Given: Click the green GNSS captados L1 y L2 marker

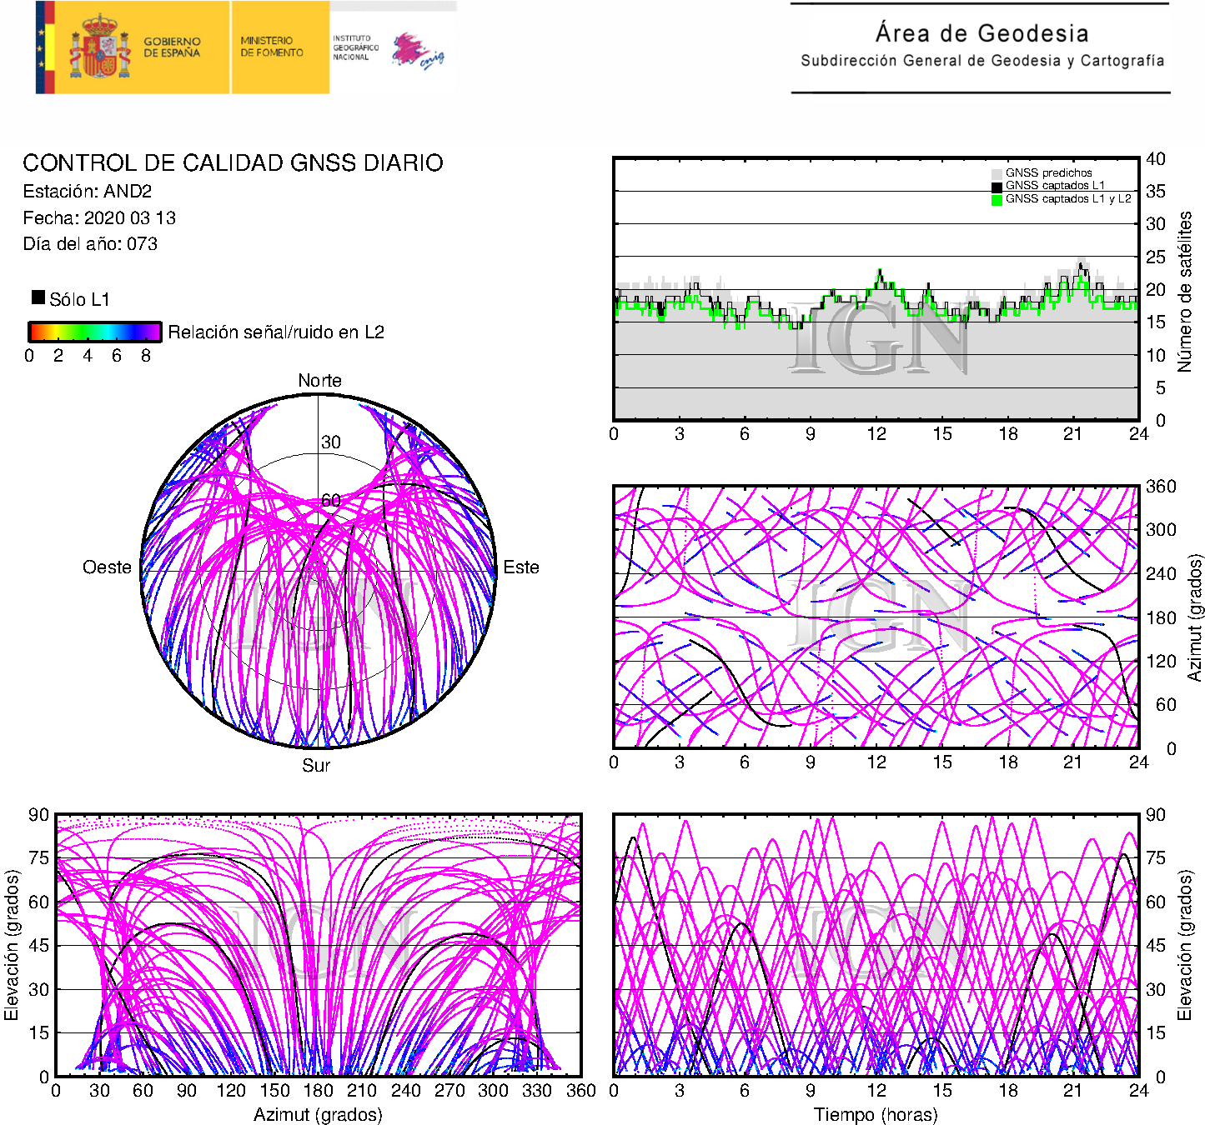Looking at the screenshot, I should [x=997, y=200].
